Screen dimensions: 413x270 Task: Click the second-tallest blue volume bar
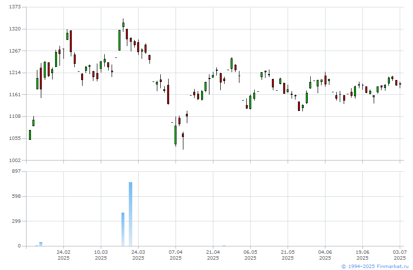click(123, 229)
